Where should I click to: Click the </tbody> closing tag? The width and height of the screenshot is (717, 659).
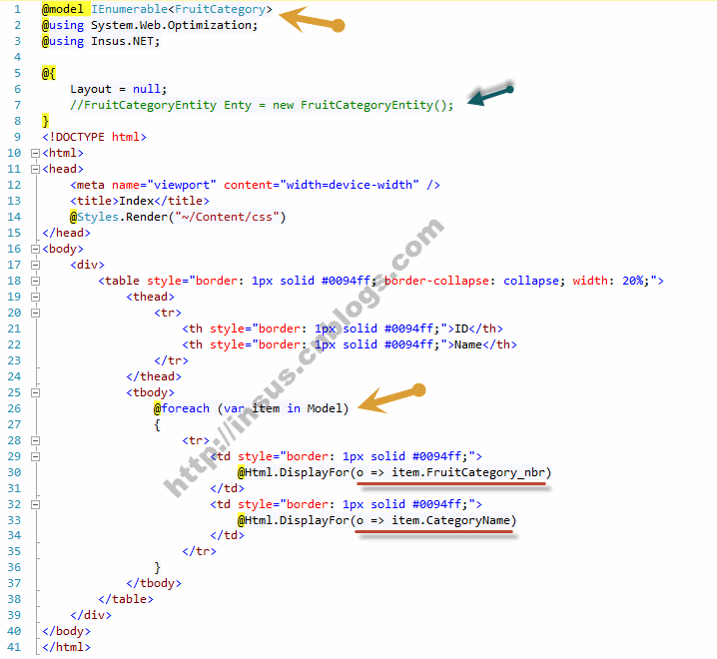click(154, 583)
